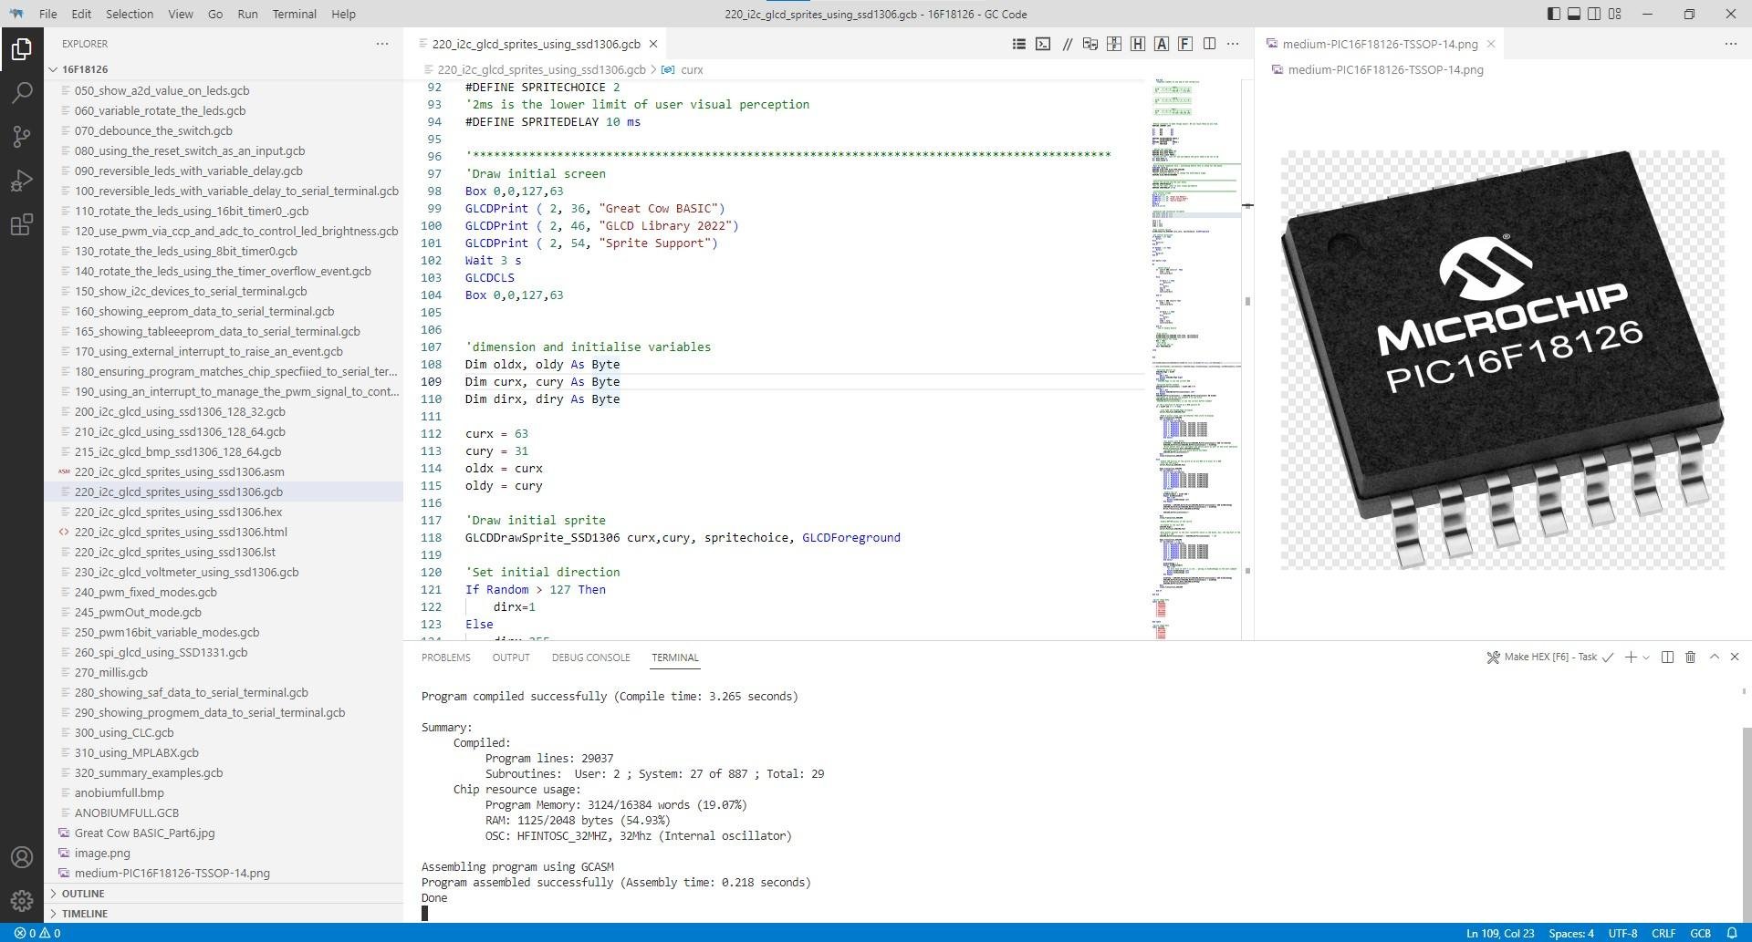Expand the TIMELINE section

coord(84,914)
